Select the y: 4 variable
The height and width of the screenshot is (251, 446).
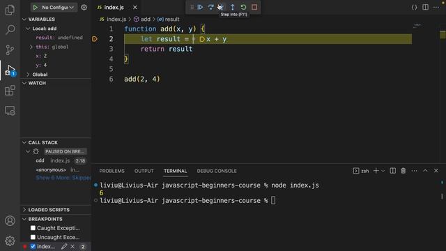coord(41,65)
